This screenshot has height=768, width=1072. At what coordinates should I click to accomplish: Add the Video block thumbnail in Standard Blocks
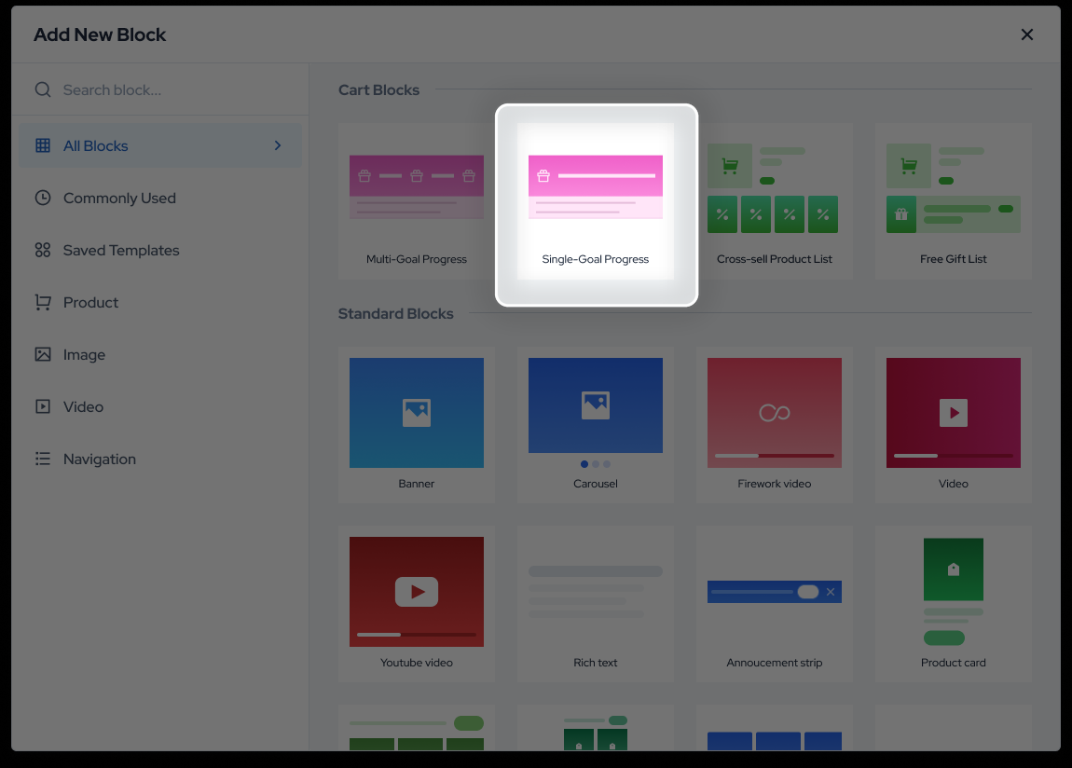[x=953, y=413]
